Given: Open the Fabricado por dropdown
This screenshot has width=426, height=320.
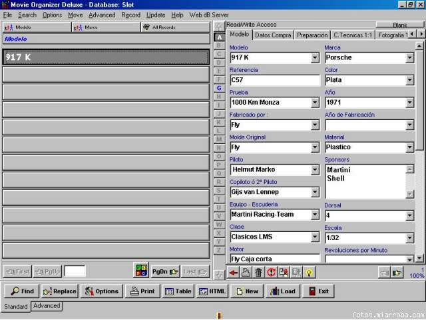Looking at the screenshot, I should tap(315, 125).
